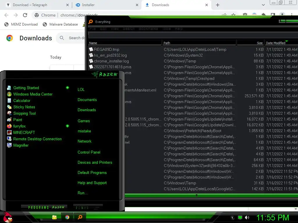Viewport: 298px width, 223px height.
Task: Open Getting Started from the Start menu
Action: point(26,88)
